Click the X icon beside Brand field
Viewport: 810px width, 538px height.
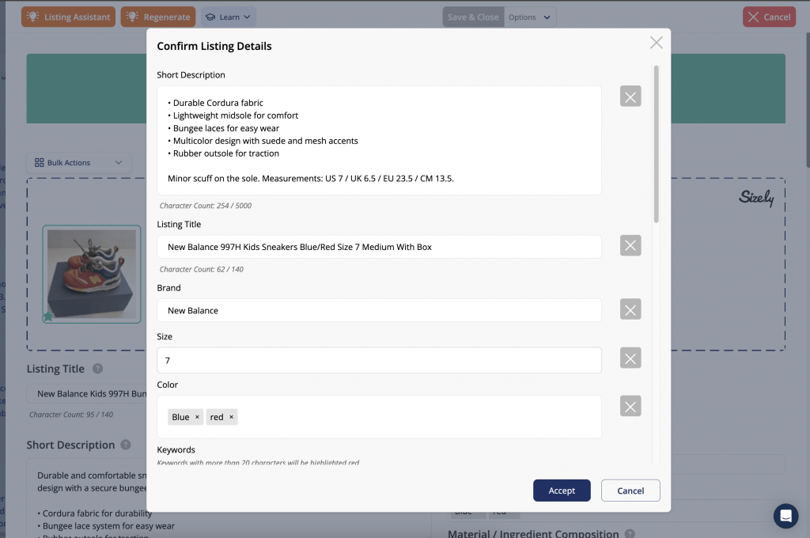(630, 309)
